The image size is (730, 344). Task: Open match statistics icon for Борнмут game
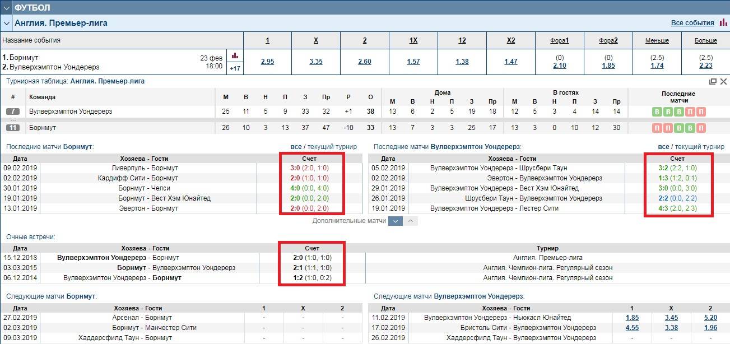pos(235,56)
